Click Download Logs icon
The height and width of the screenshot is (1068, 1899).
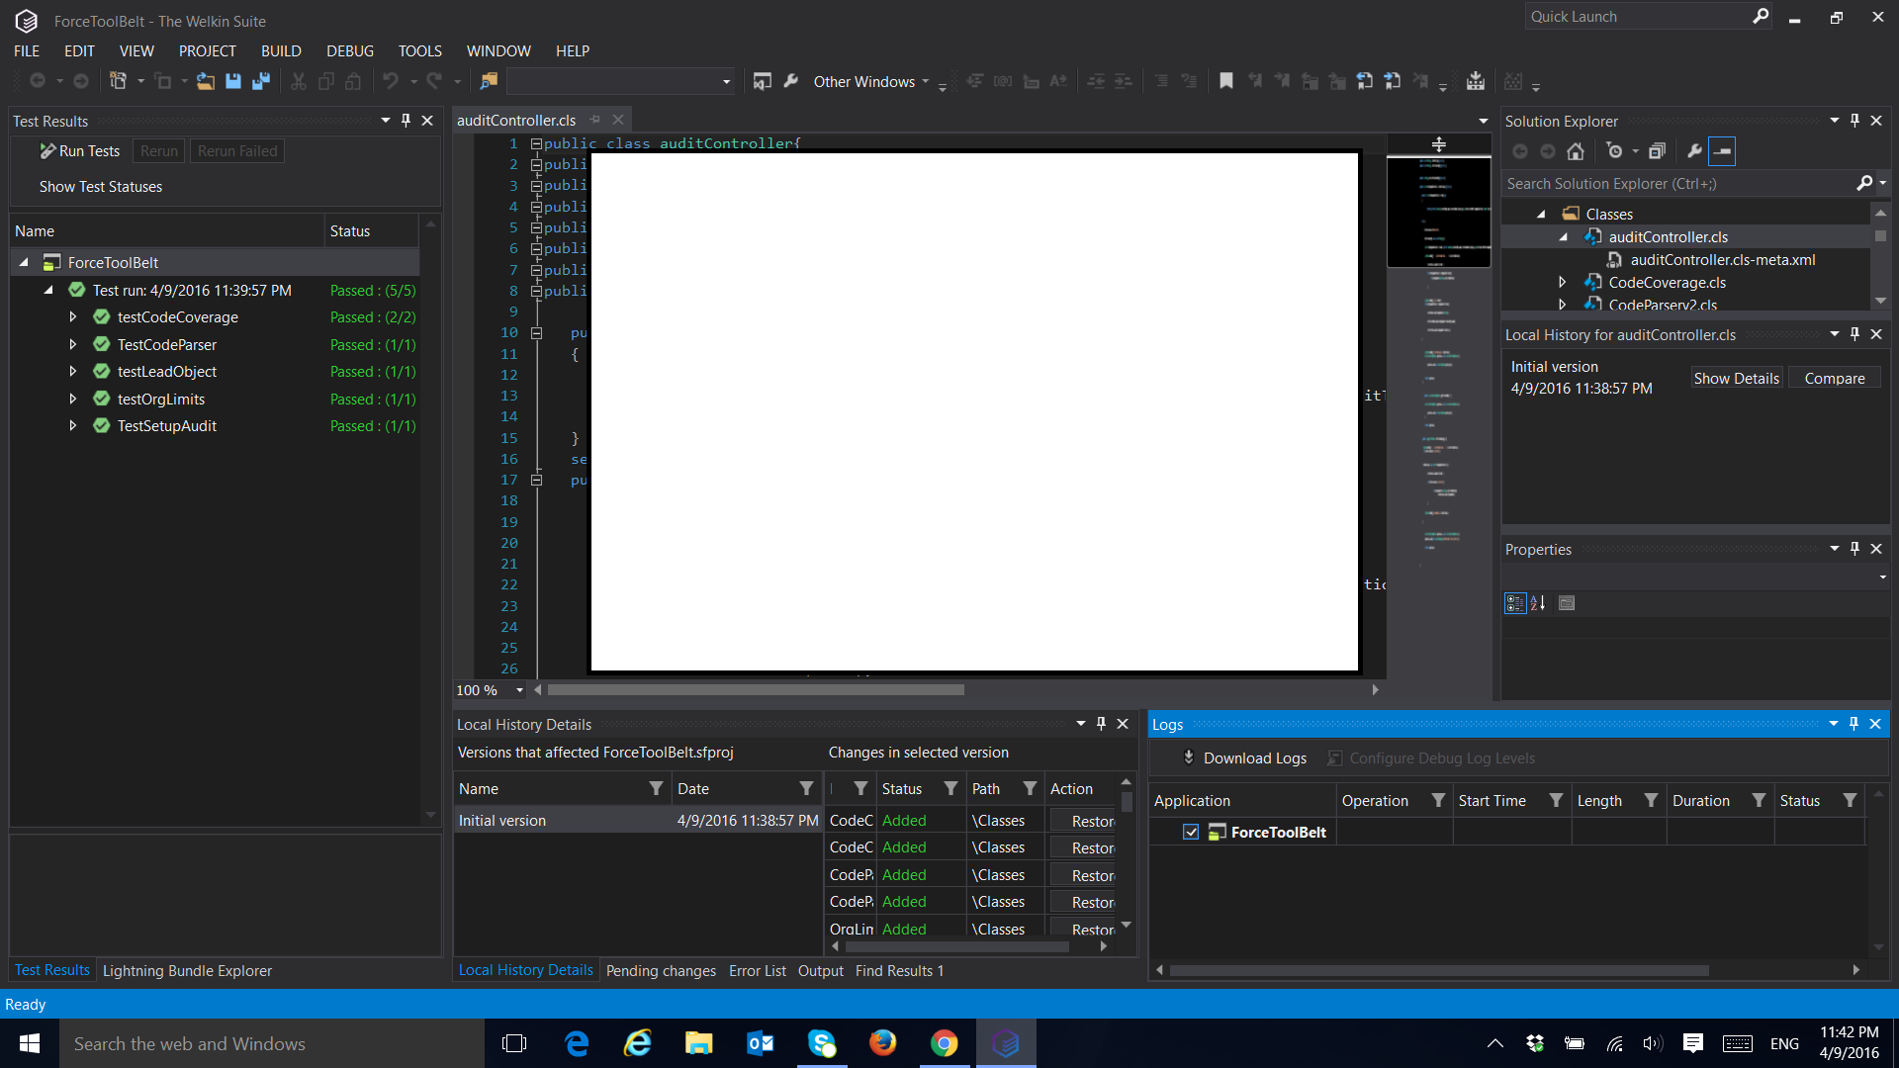(x=1188, y=758)
